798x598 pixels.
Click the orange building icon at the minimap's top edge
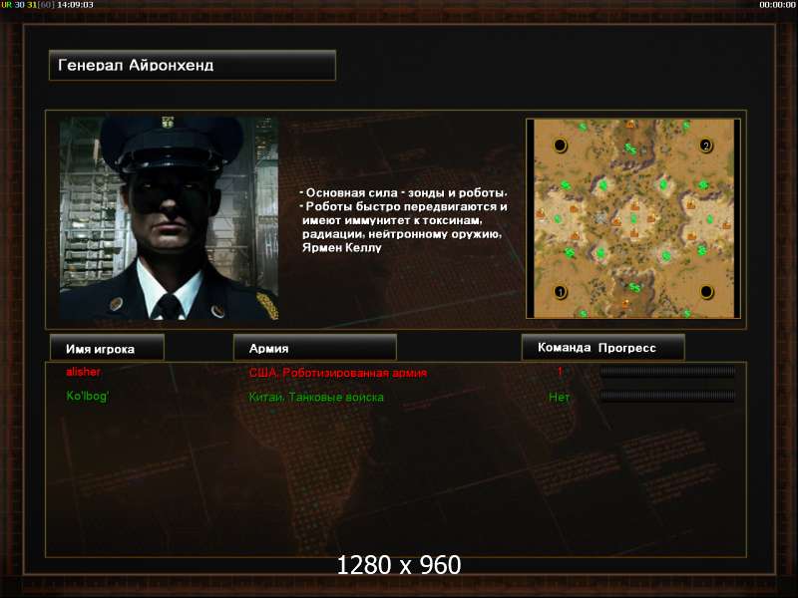630,124
